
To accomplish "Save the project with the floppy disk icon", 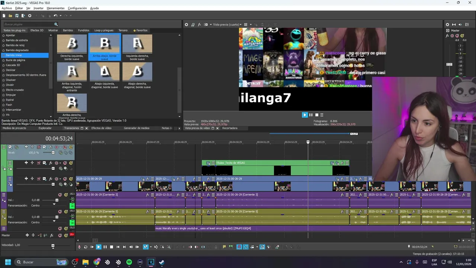I will [x=17, y=16].
